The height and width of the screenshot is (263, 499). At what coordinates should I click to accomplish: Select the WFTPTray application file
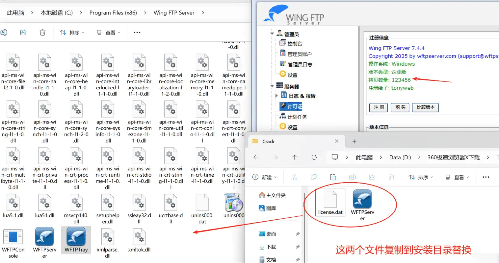tap(76, 240)
